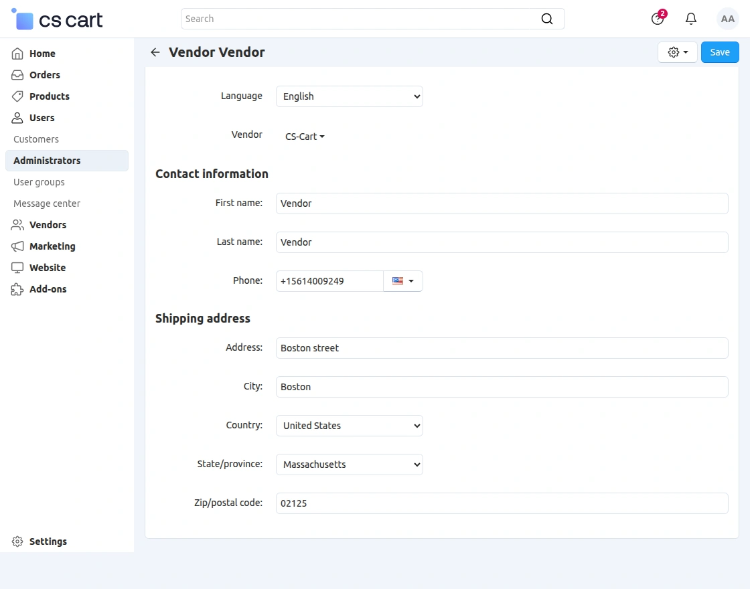Click the search magnifier icon
Image resolution: width=750 pixels, height=589 pixels.
coord(547,19)
